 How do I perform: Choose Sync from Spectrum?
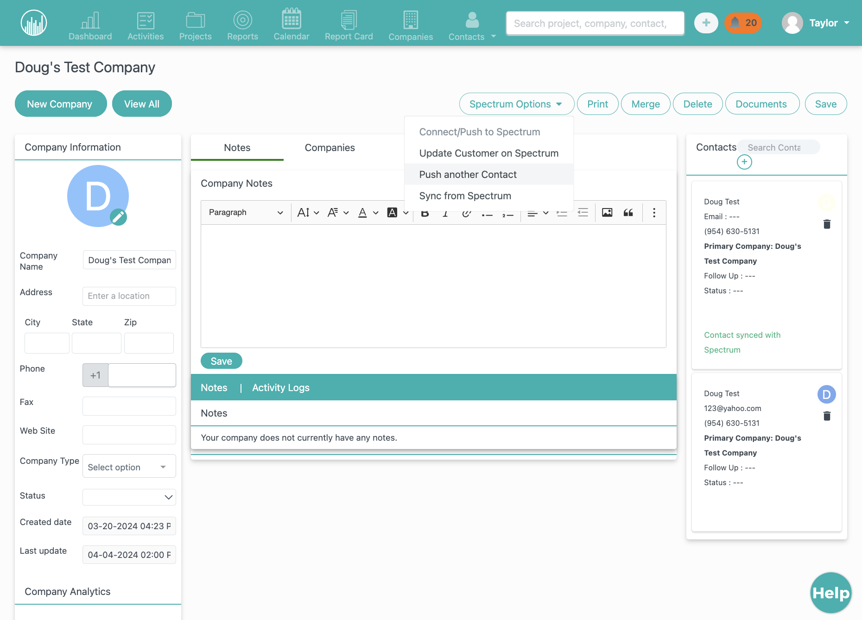point(488,196)
